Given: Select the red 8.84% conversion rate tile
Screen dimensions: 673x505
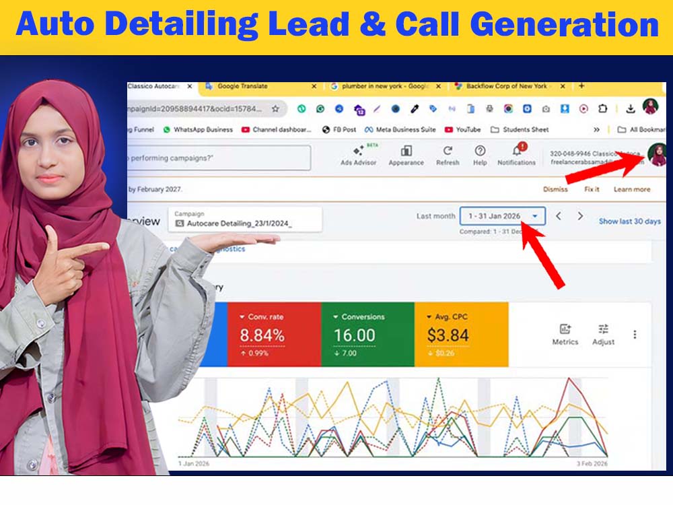Looking at the screenshot, I should (x=274, y=335).
